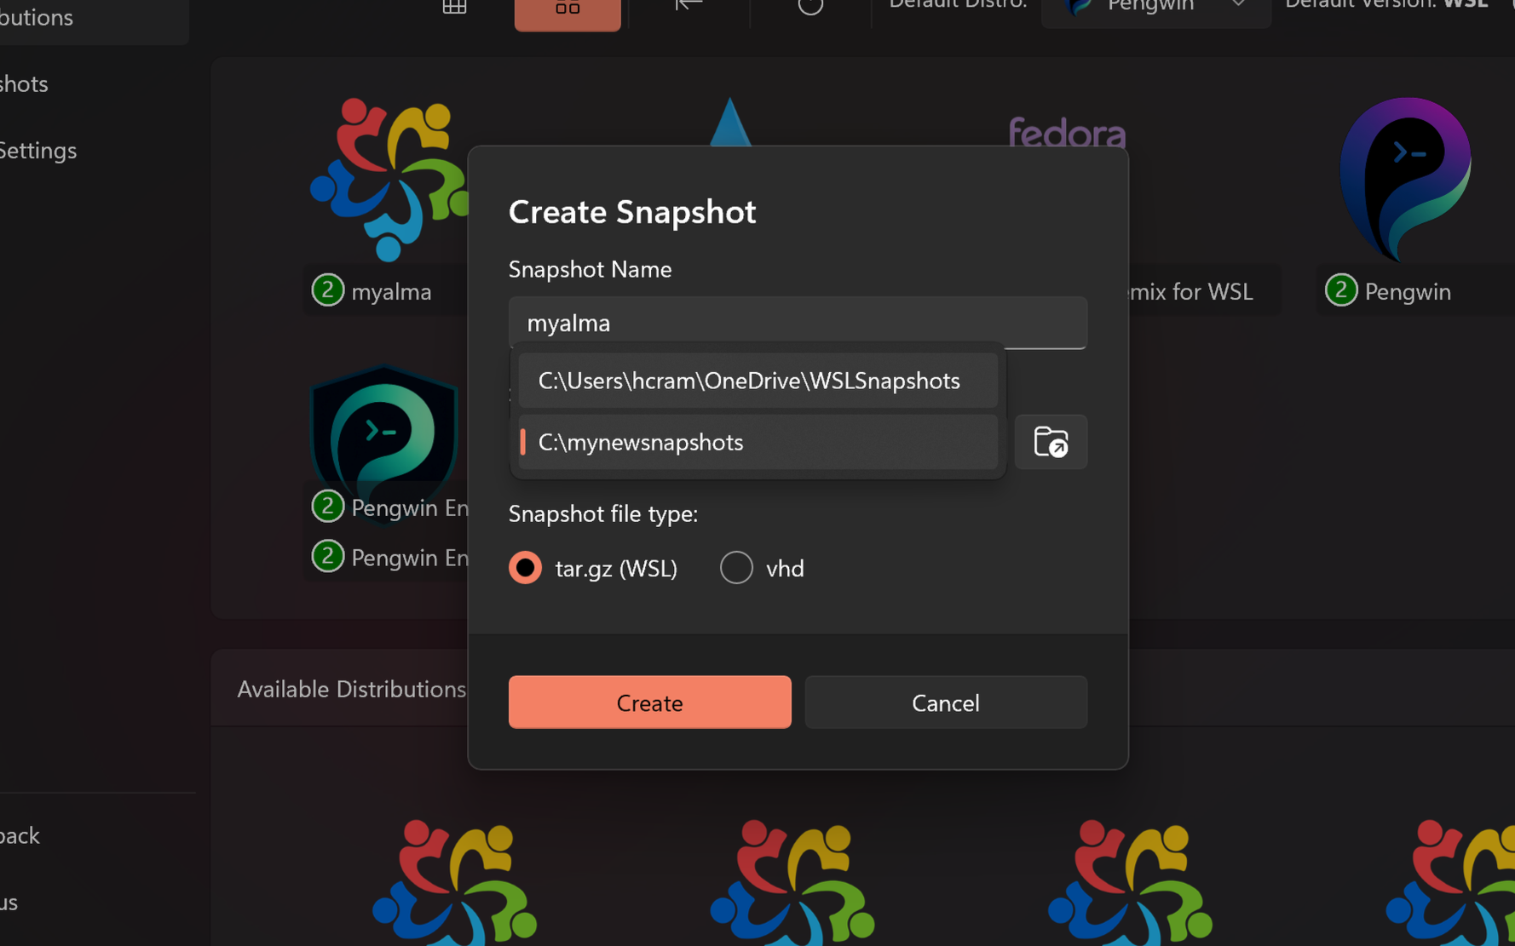Click the refresh icon in the top bar
Screen dimensions: 1515x946
pyautogui.click(x=809, y=7)
